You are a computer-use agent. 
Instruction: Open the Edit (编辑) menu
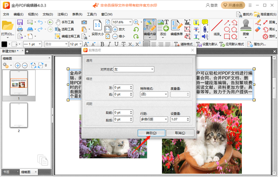coord(19,14)
